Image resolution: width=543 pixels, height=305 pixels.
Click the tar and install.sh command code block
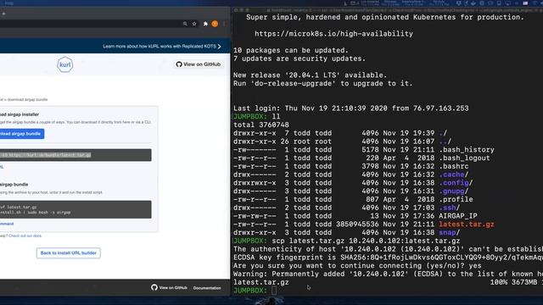click(x=76, y=209)
